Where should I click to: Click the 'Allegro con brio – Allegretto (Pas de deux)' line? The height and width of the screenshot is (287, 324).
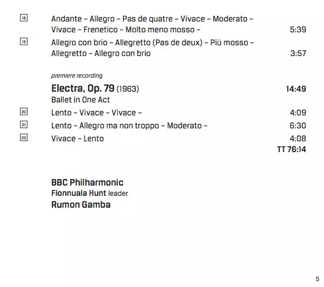(x=152, y=43)
